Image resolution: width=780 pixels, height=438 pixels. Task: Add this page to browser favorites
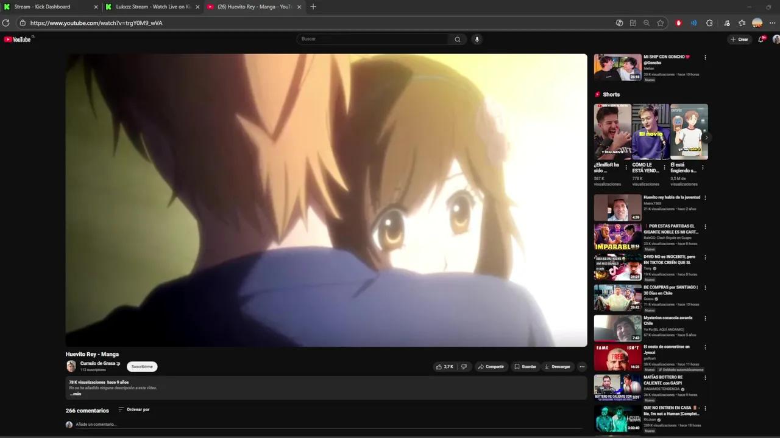click(x=661, y=23)
